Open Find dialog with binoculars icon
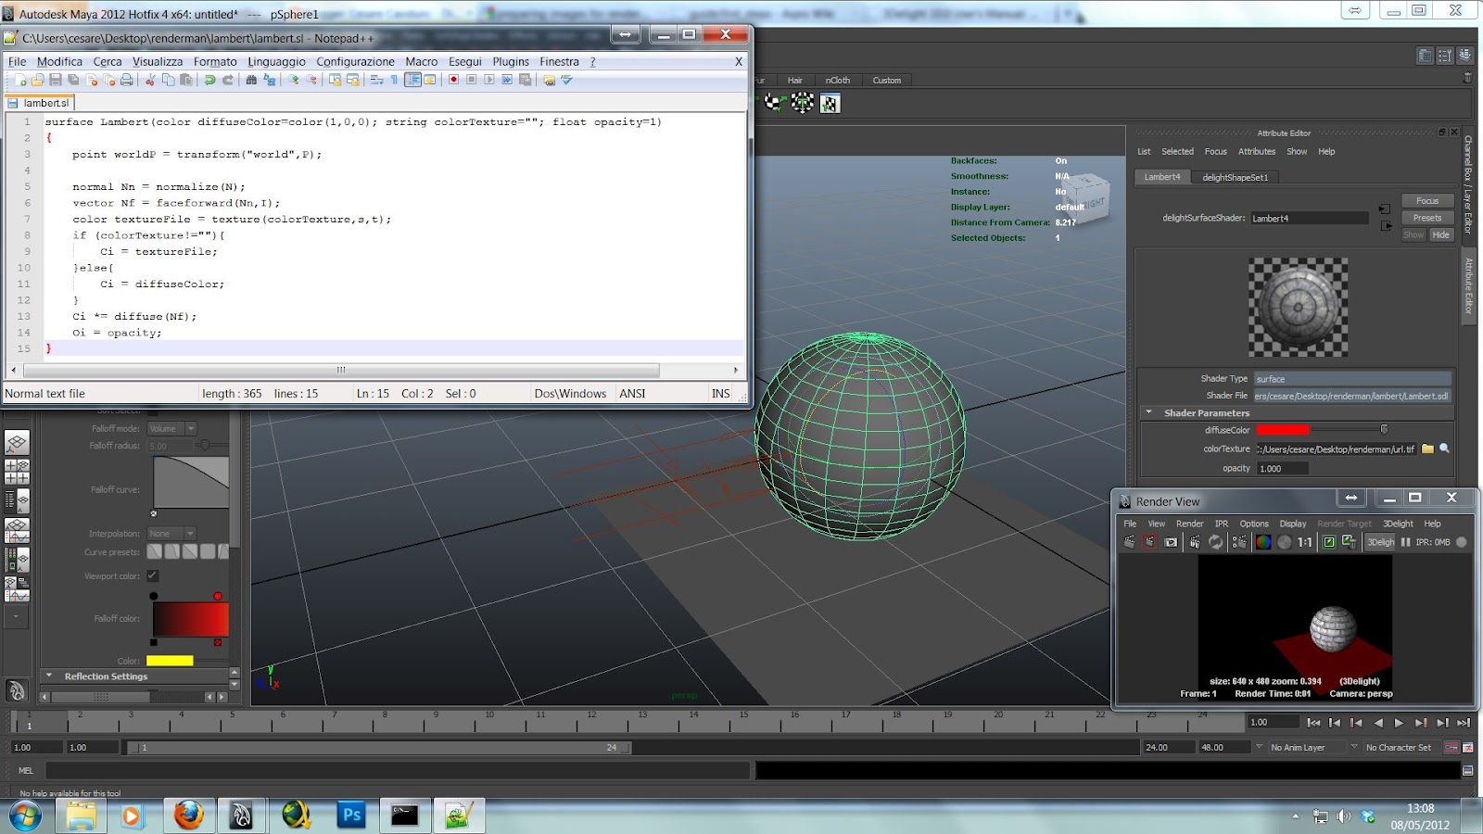Screen dimensions: 1483x834 pos(251,80)
